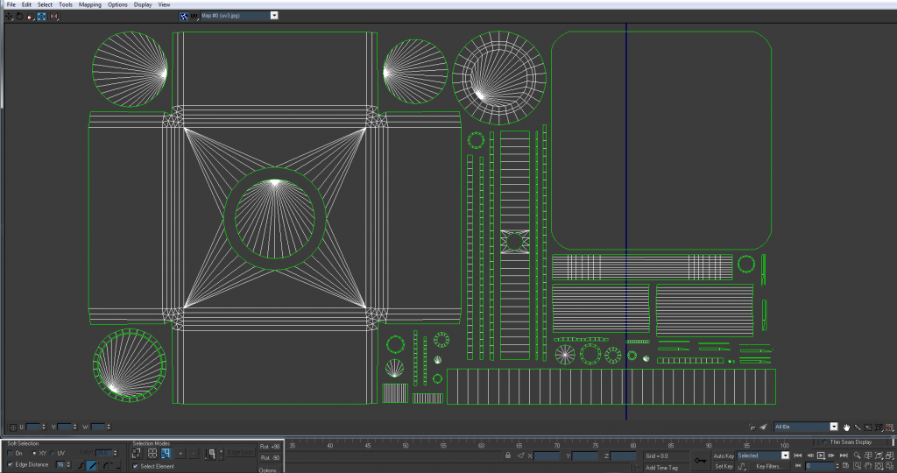Select the Rotate tool icon
This screenshot has width=897, height=473.
tap(18, 16)
